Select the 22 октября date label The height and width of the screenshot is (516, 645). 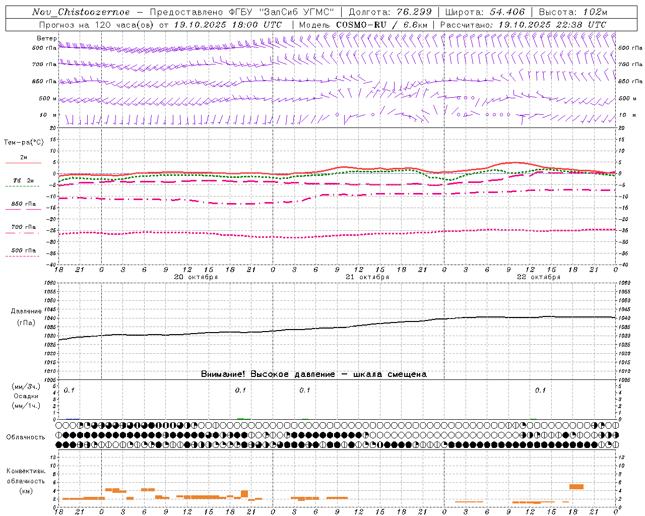[x=539, y=277]
